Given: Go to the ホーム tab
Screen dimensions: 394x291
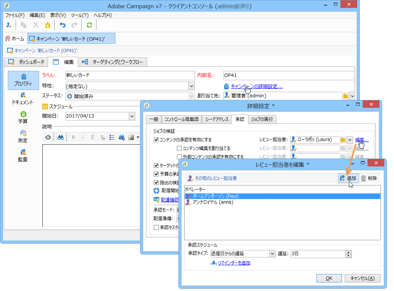Looking at the screenshot, I should tap(15, 39).
